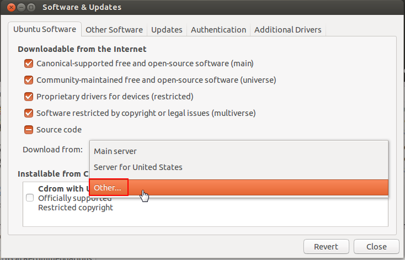Click the Revert button
Viewport: 405px width, 260px height.
[x=326, y=247]
